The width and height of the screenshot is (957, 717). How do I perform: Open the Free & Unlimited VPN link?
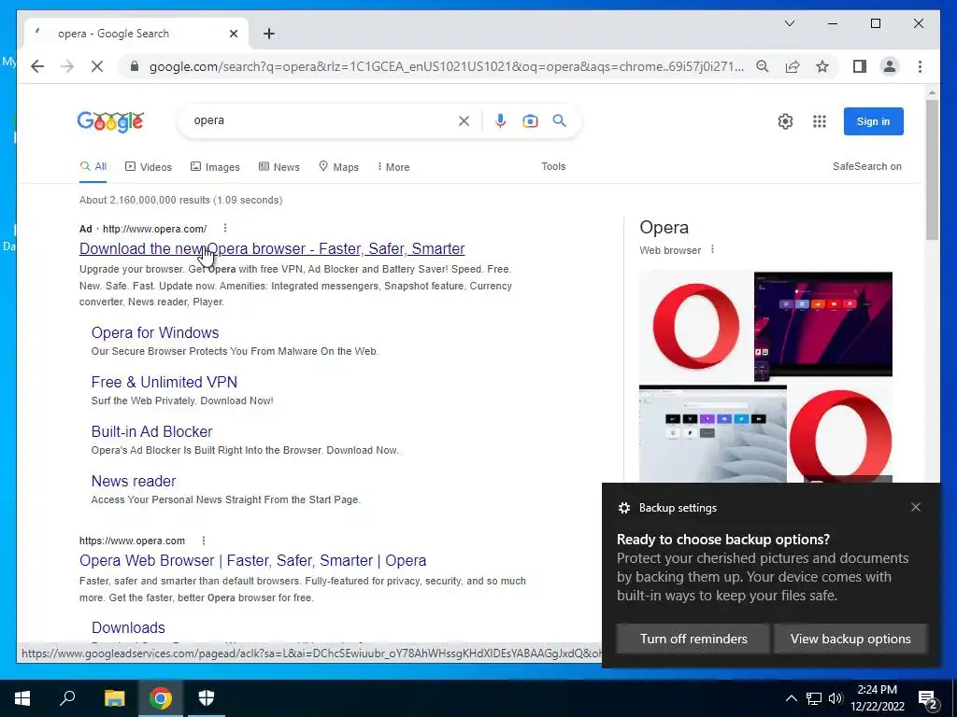(164, 382)
